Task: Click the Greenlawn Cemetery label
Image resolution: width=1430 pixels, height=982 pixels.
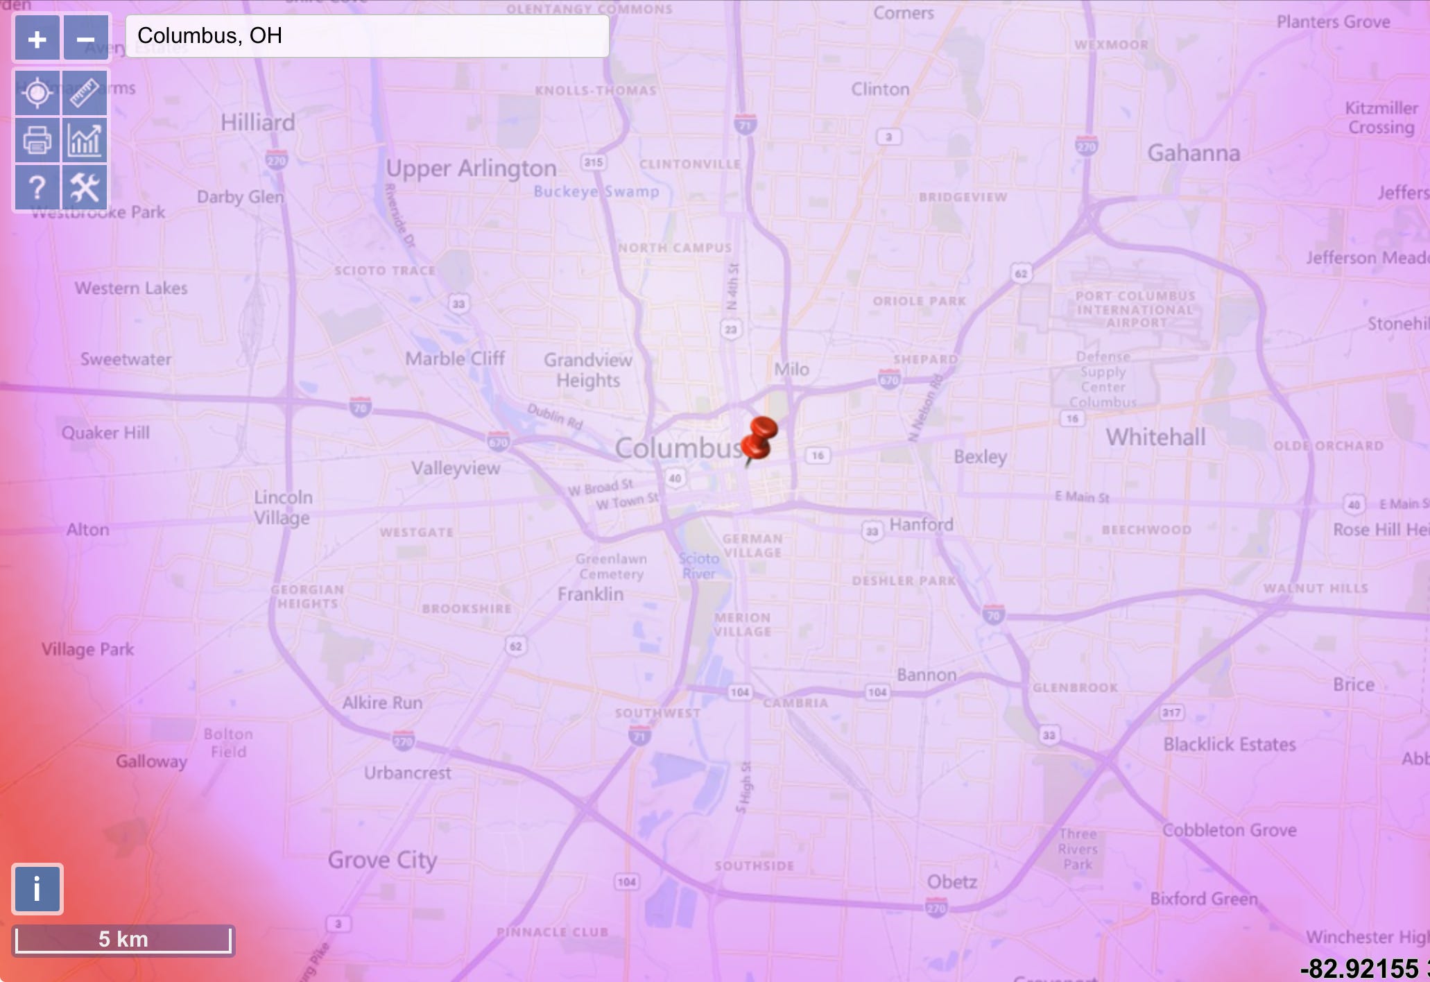Action: pyautogui.click(x=611, y=567)
